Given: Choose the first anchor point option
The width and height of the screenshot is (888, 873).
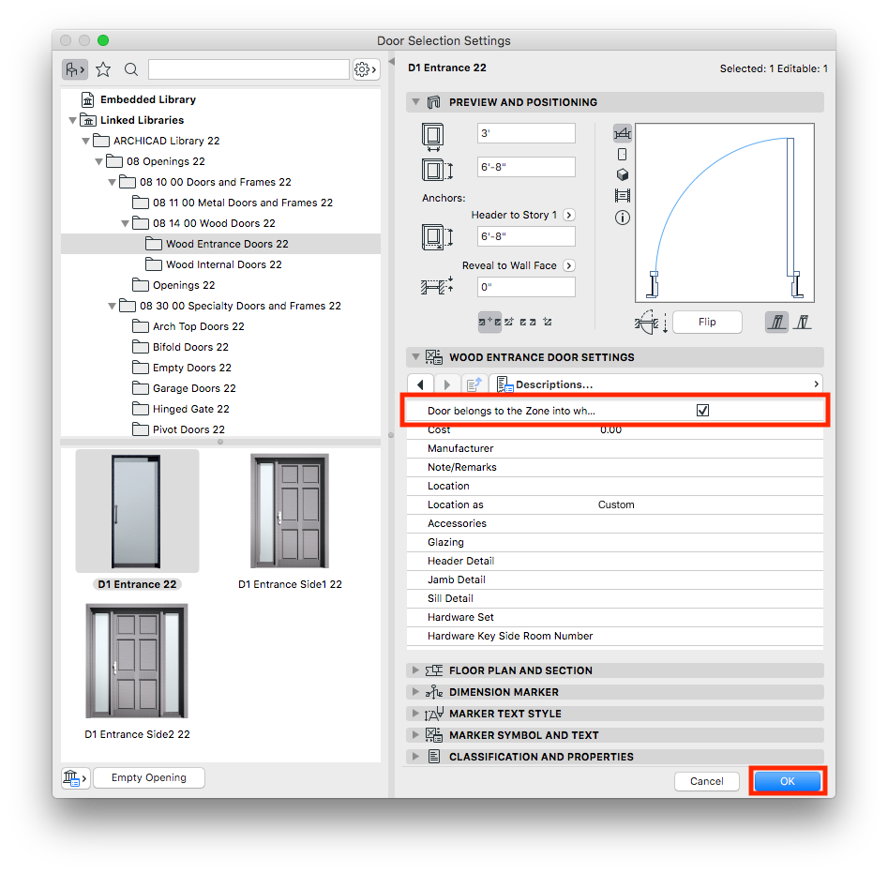Looking at the screenshot, I should [489, 322].
